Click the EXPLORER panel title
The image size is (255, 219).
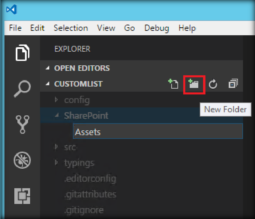click(72, 49)
